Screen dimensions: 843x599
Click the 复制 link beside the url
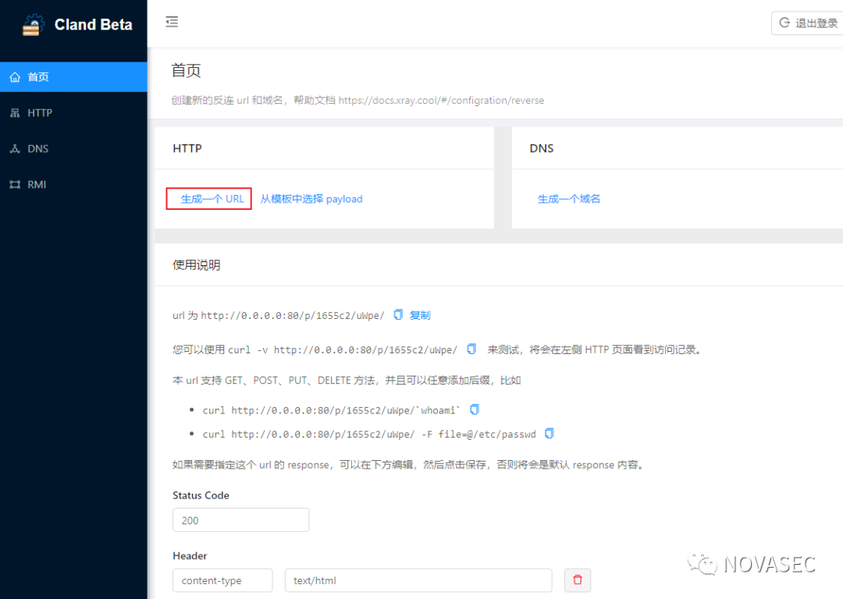(420, 315)
